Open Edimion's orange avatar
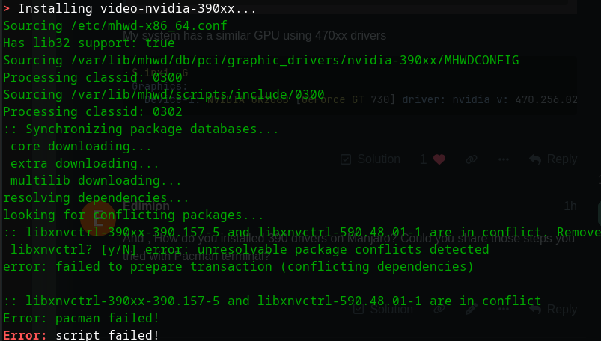Image resolution: width=601 pixels, height=341 pixels. tap(98, 216)
